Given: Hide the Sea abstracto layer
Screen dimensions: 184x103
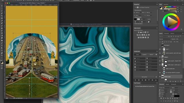Looking at the screenshot, I should (x=160, y=73).
